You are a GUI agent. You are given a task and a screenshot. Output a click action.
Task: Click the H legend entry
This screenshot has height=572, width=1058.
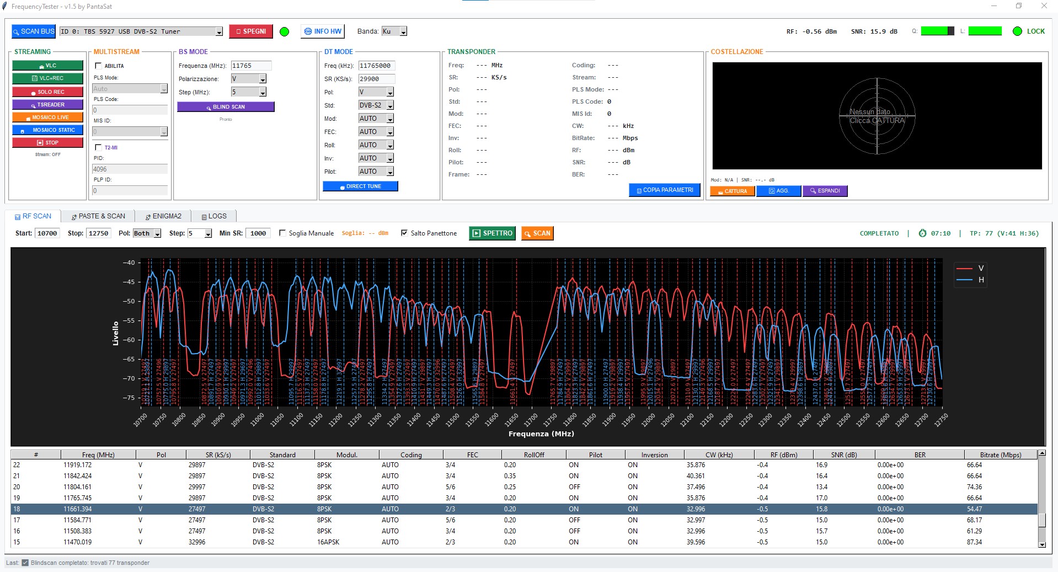tap(970, 280)
